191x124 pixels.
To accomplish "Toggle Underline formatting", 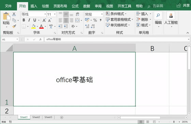I will [x=35, y=20].
